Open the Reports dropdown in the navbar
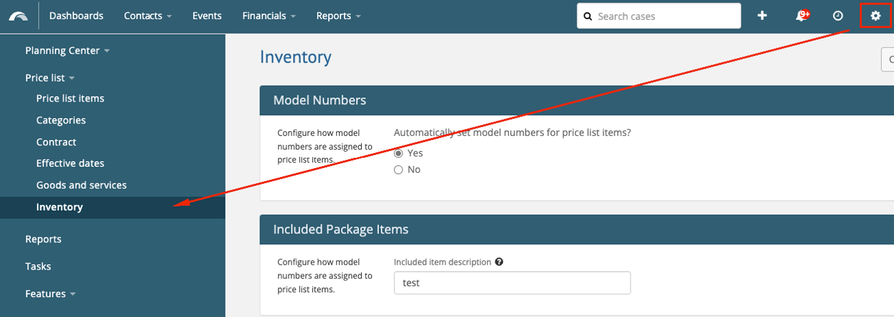 pos(338,16)
